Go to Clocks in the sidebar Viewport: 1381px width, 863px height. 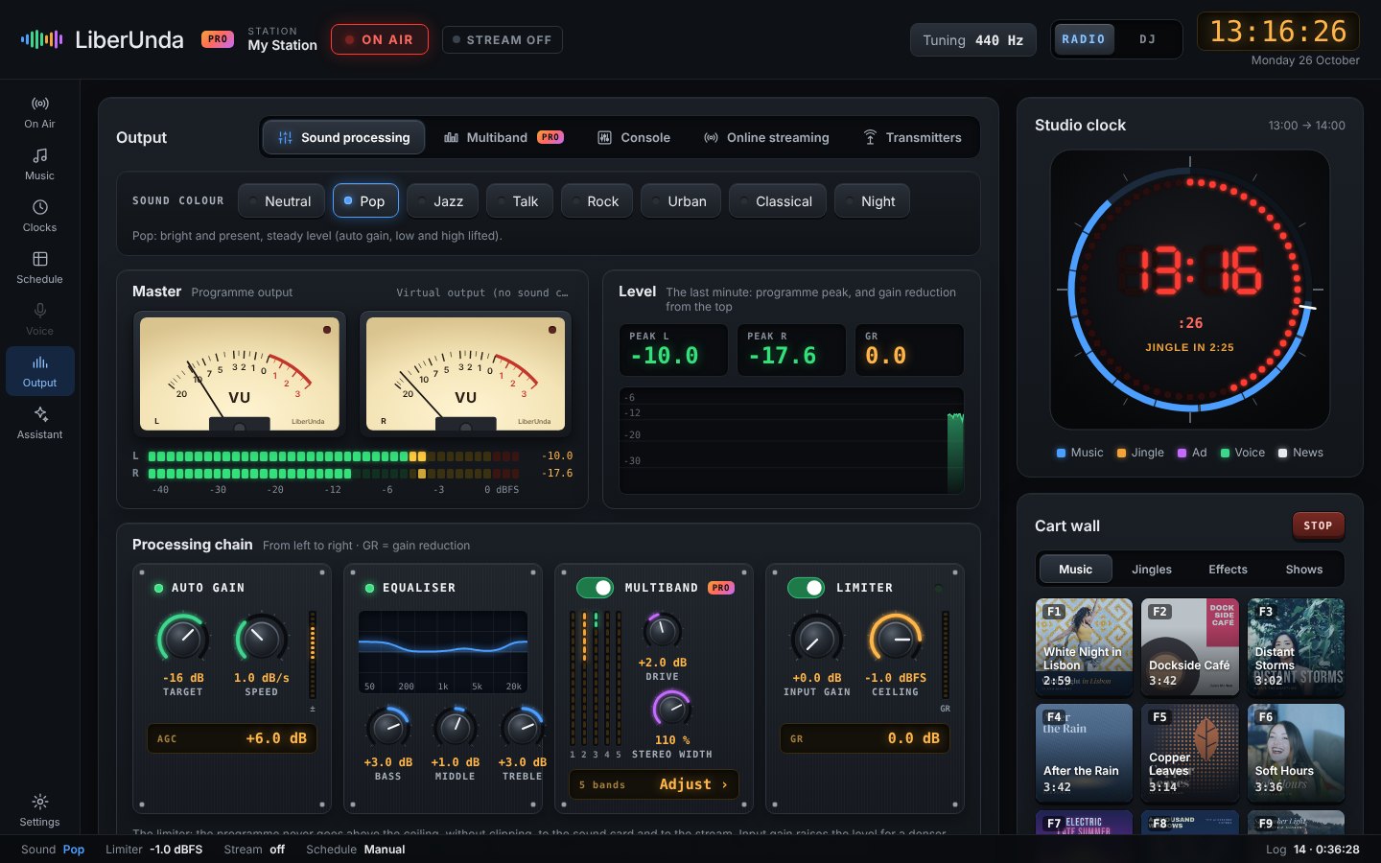[39, 215]
